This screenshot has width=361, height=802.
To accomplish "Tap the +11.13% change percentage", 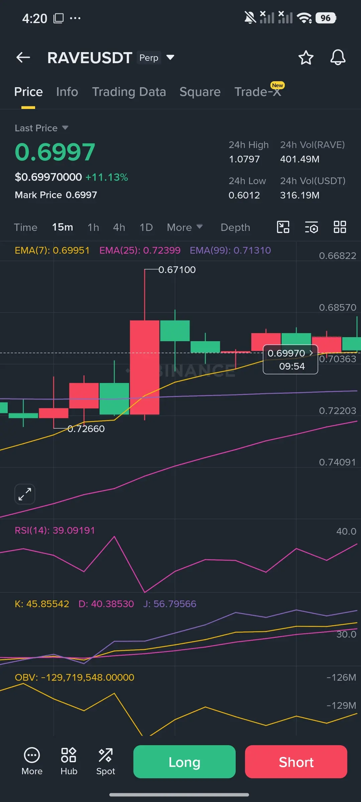I will (x=107, y=177).
